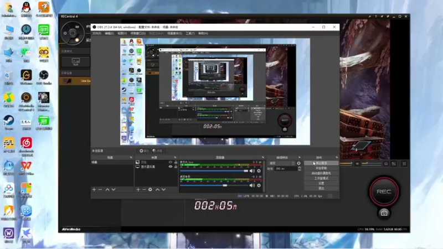Toggle 工作室模式 studio mode button
Screen dimensions: 443x249
321,178
